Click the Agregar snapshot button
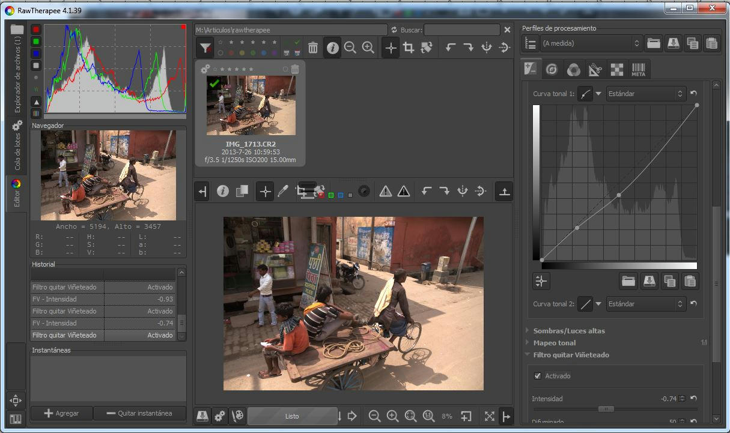 point(62,413)
